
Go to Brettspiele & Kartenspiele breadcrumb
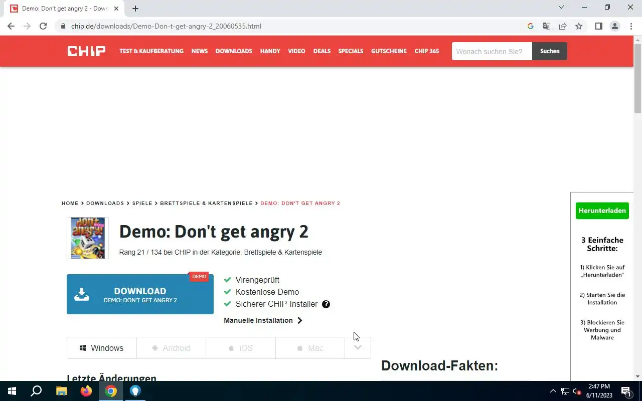click(207, 204)
